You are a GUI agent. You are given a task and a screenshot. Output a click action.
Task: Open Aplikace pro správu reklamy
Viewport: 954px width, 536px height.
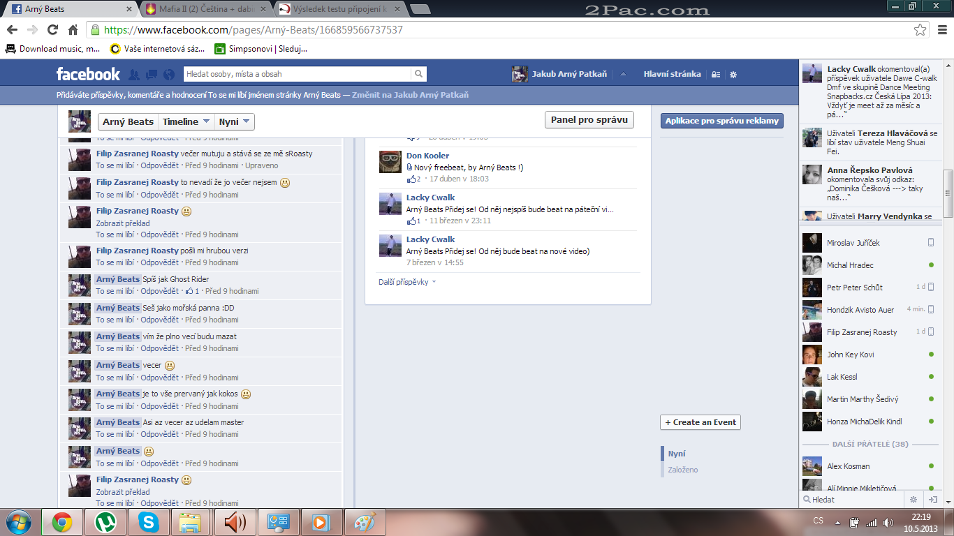pos(722,121)
